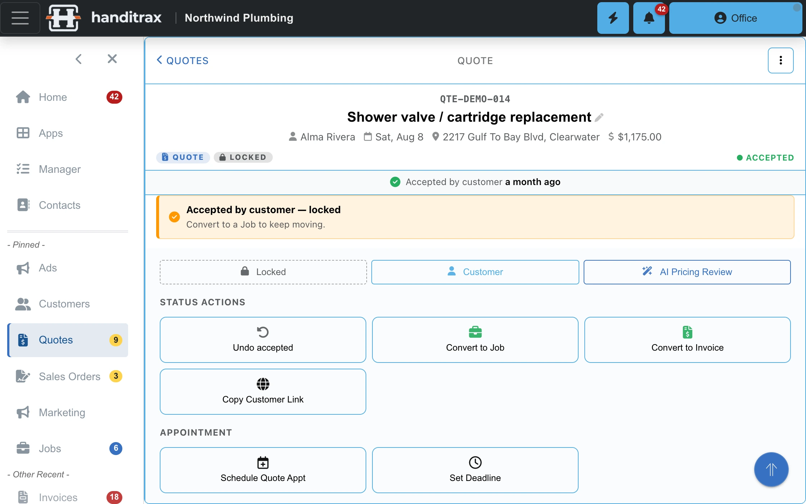Open Sales Orders in sidebar
806x504 pixels.
pyautogui.click(x=68, y=376)
